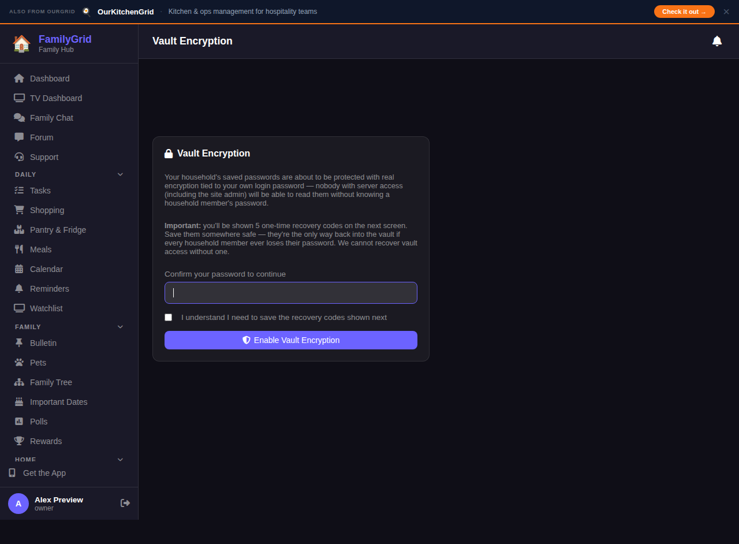The height and width of the screenshot is (544, 739).
Task: Click the logout arrow icon
Action: click(125, 503)
